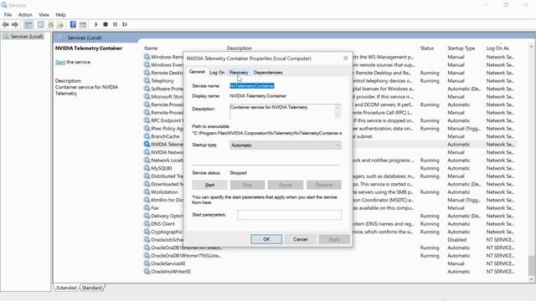536x301 pixels.
Task: Sort by the Log On As column header
Action: 497,48
